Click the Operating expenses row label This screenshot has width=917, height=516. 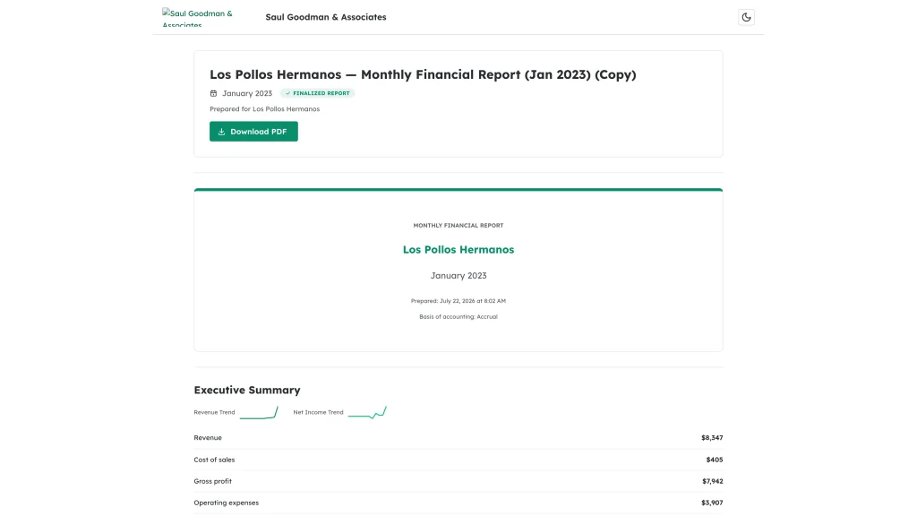(x=227, y=503)
